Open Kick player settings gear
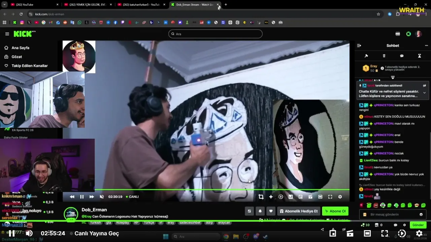 click(340, 197)
